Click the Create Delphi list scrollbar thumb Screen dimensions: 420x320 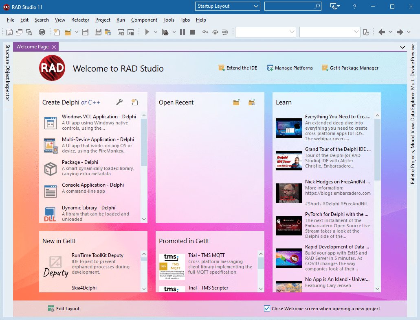144,142
